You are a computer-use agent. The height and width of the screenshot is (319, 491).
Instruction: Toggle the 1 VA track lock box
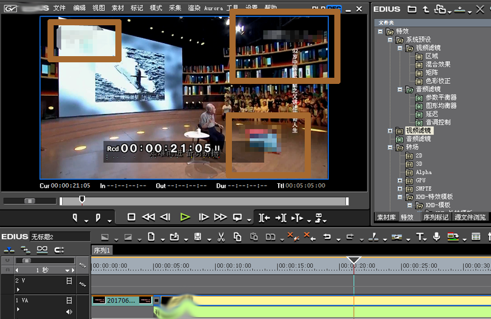[69, 300]
